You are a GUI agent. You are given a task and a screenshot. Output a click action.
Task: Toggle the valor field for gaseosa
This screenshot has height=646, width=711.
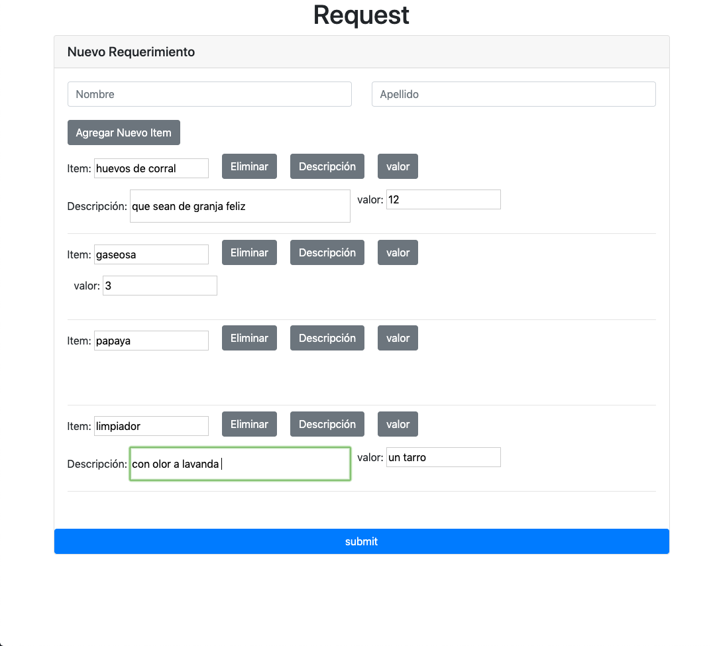pyautogui.click(x=398, y=252)
